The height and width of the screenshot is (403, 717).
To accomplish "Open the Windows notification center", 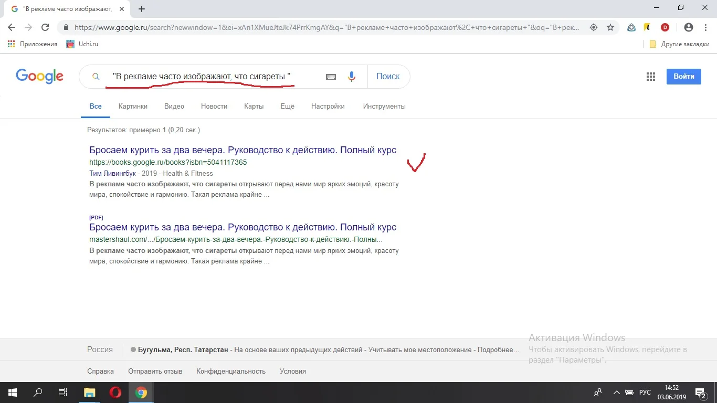I will pos(701,393).
